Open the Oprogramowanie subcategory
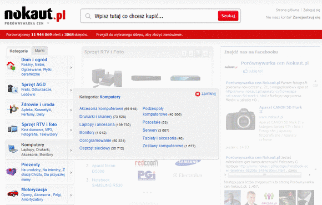 coord(95,141)
